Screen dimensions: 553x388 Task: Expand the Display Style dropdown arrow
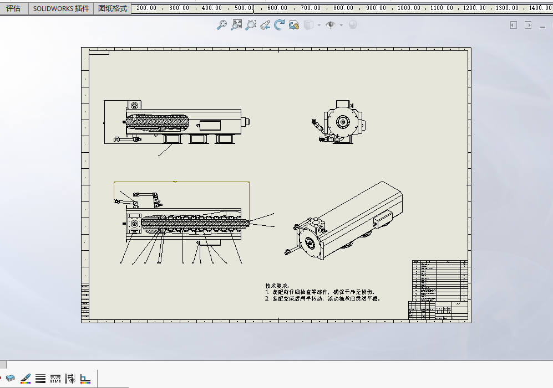(x=319, y=25)
